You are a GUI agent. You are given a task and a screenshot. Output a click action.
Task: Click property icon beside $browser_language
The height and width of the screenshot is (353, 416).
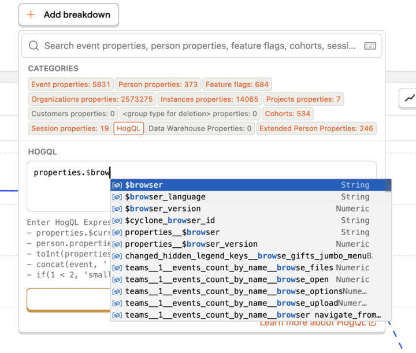117,197
